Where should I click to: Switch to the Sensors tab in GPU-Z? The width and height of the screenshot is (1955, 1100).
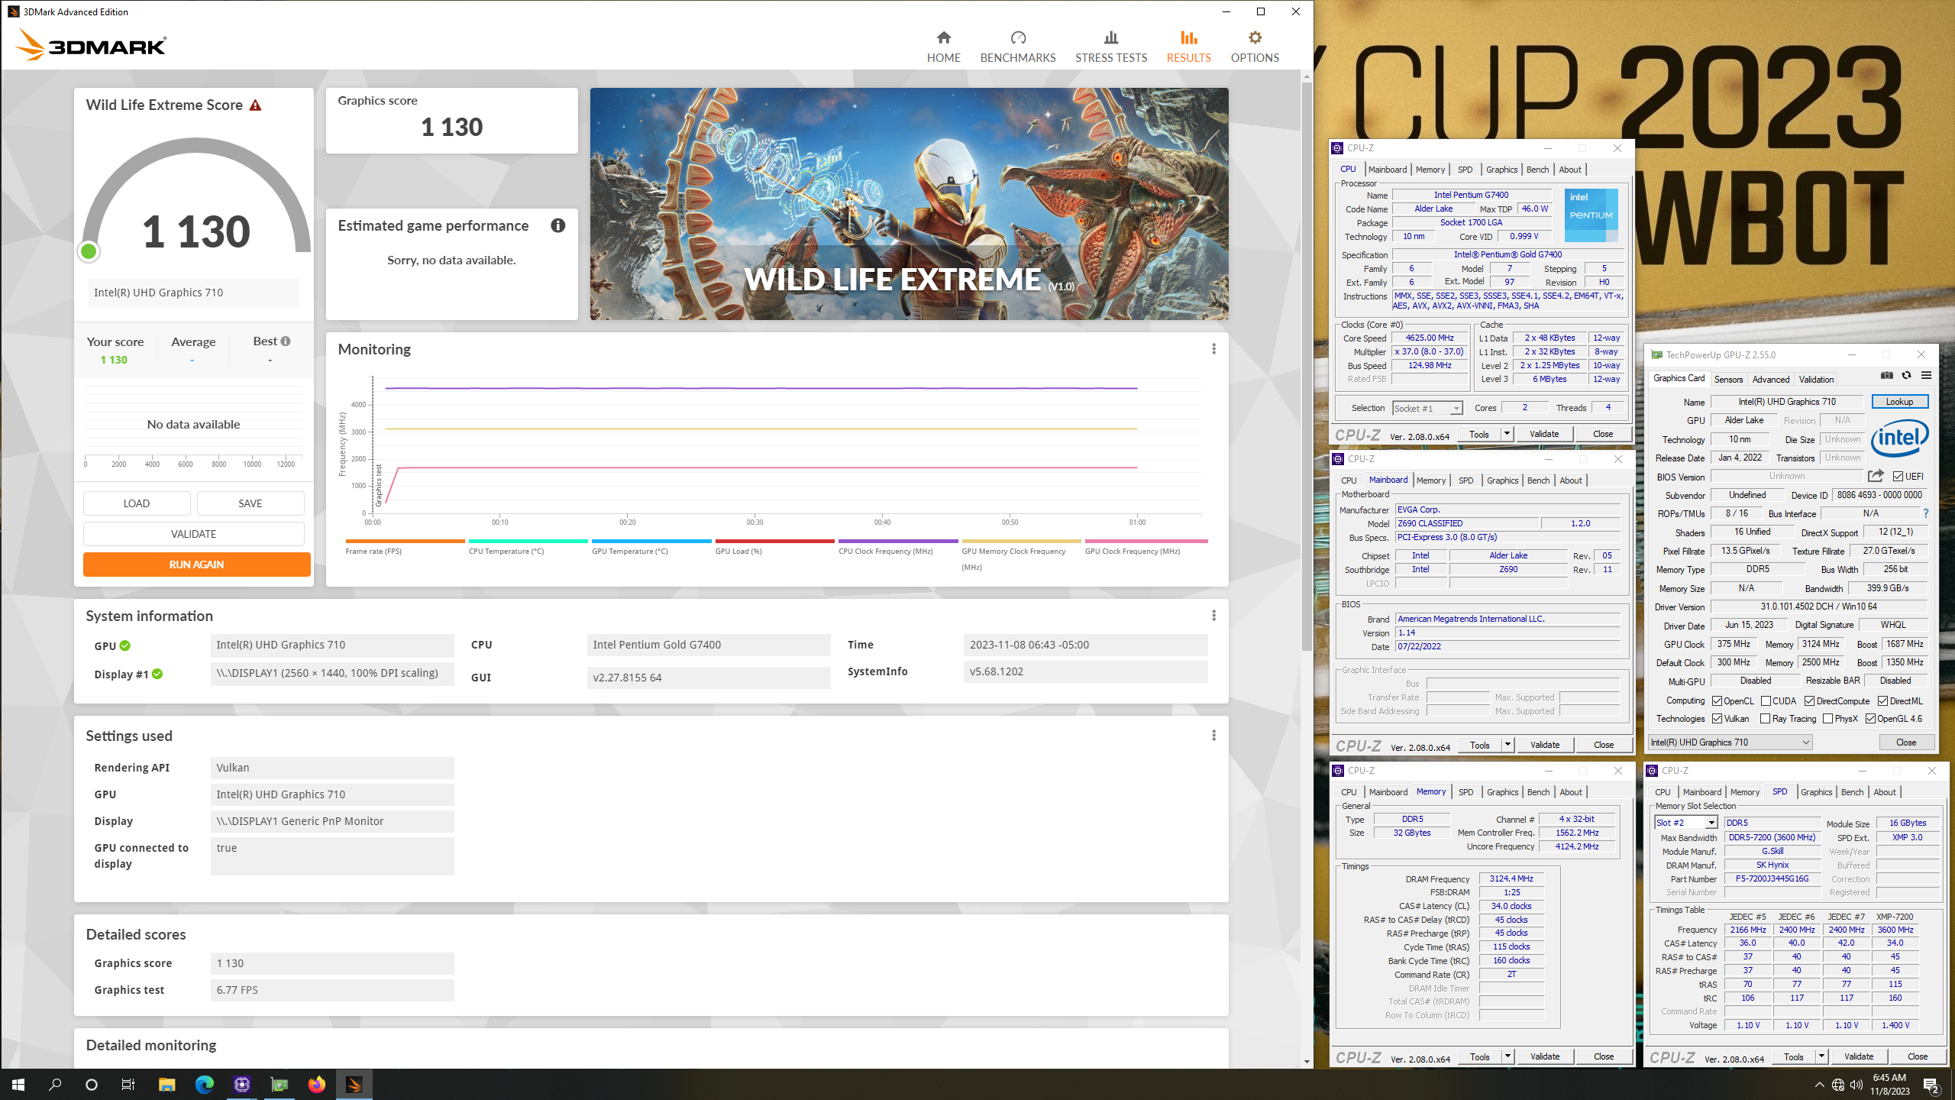(x=1728, y=380)
